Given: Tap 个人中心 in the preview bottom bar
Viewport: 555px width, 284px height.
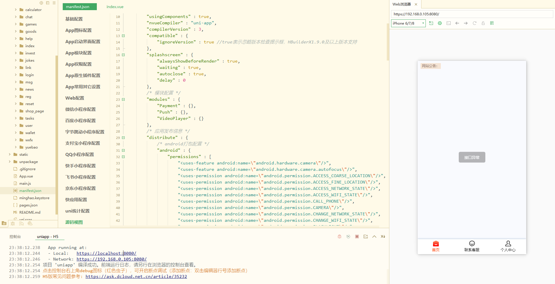Looking at the screenshot, I should pyautogui.click(x=508, y=246).
